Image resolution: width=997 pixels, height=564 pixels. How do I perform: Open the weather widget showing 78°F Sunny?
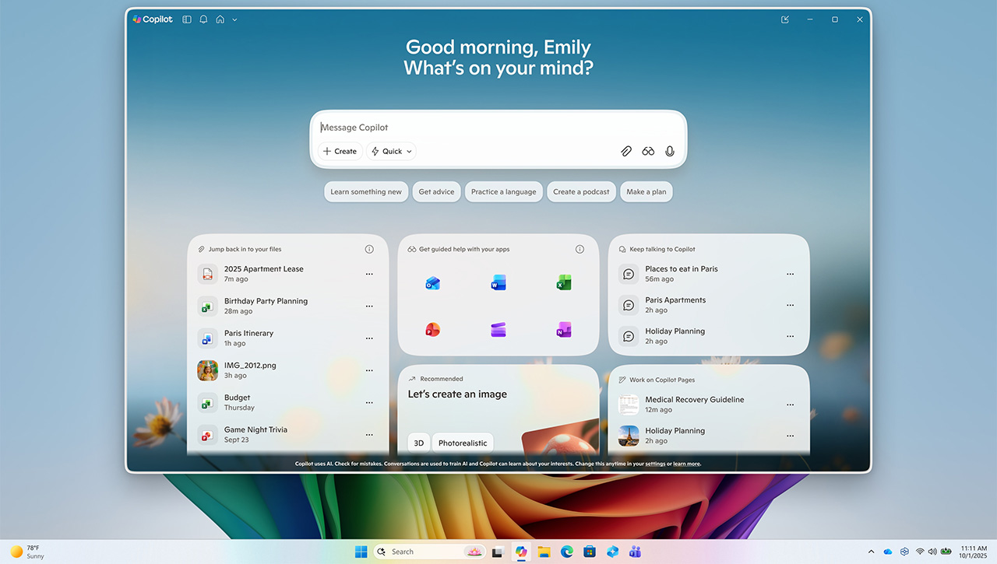click(28, 552)
